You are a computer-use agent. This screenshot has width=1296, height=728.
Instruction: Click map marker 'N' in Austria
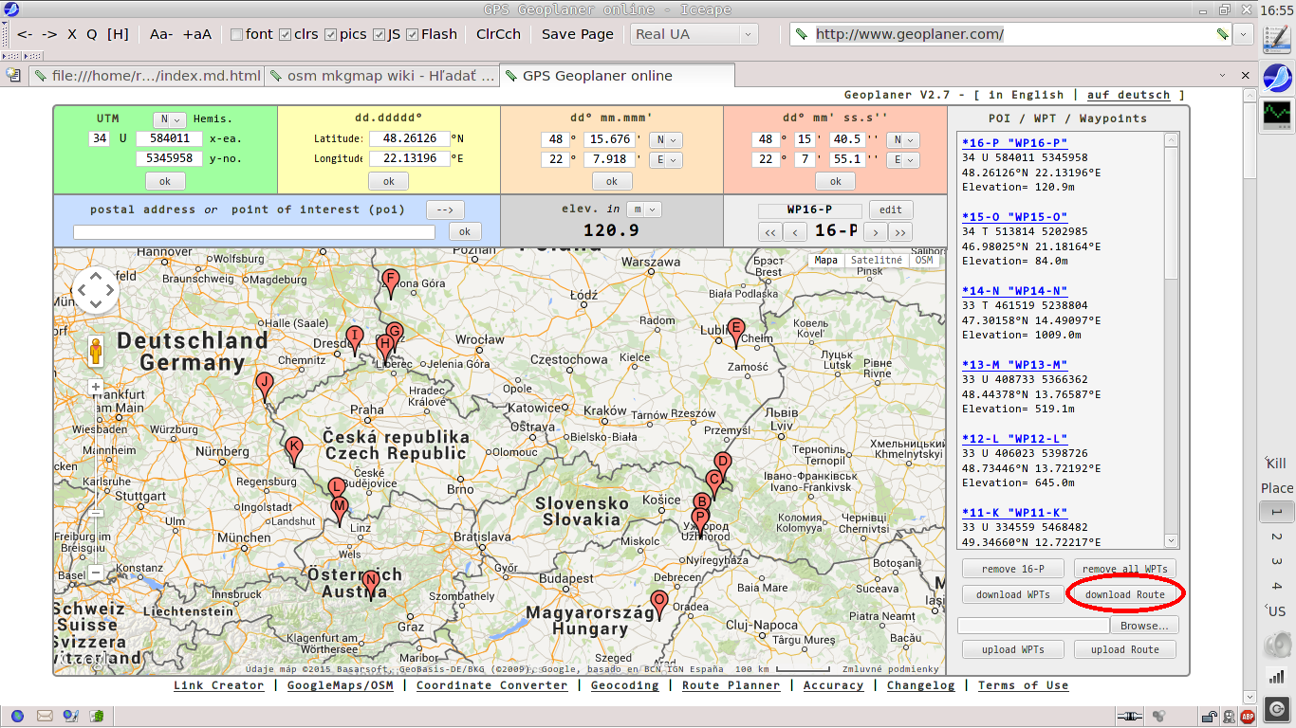pyautogui.click(x=371, y=584)
